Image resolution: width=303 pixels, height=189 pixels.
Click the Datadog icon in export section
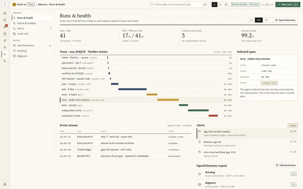click(x=200, y=174)
